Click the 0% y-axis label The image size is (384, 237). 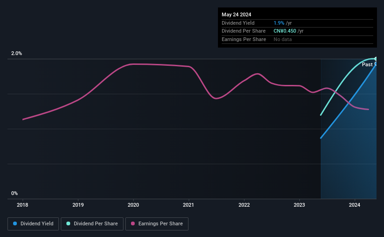[x=14, y=193]
